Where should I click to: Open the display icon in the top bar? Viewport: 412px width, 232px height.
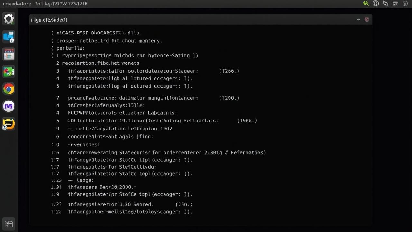coord(395,4)
